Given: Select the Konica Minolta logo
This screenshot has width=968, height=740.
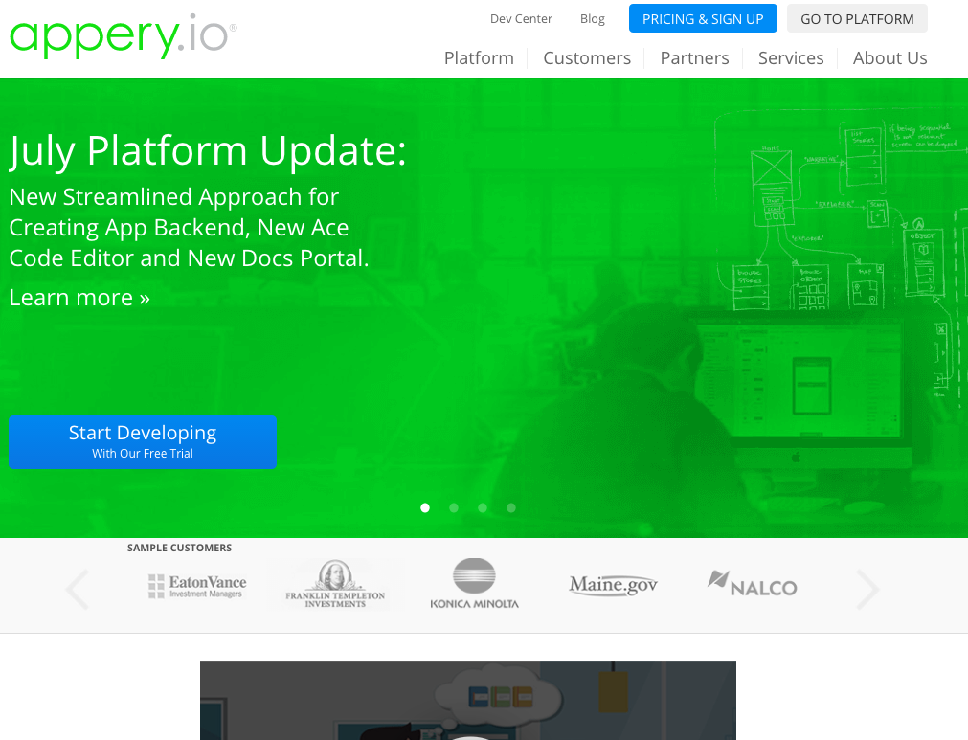Looking at the screenshot, I should click(474, 585).
